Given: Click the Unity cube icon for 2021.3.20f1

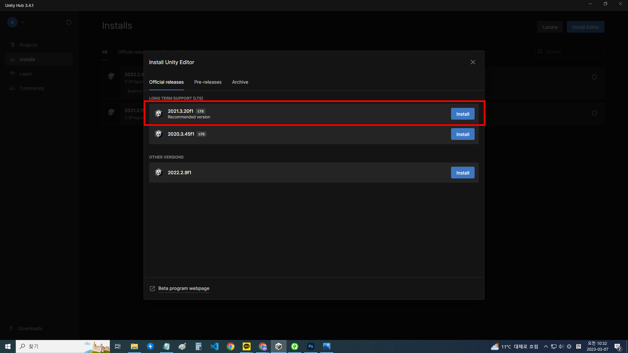Looking at the screenshot, I should [x=159, y=114].
